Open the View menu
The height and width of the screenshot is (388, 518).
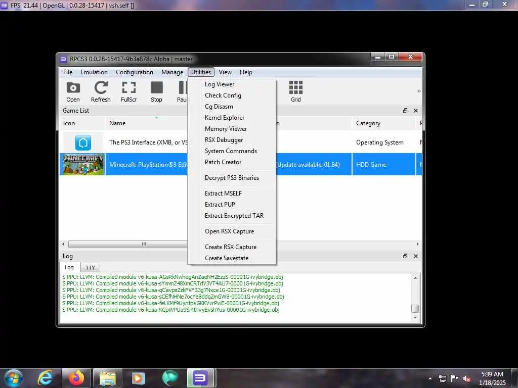pos(225,72)
